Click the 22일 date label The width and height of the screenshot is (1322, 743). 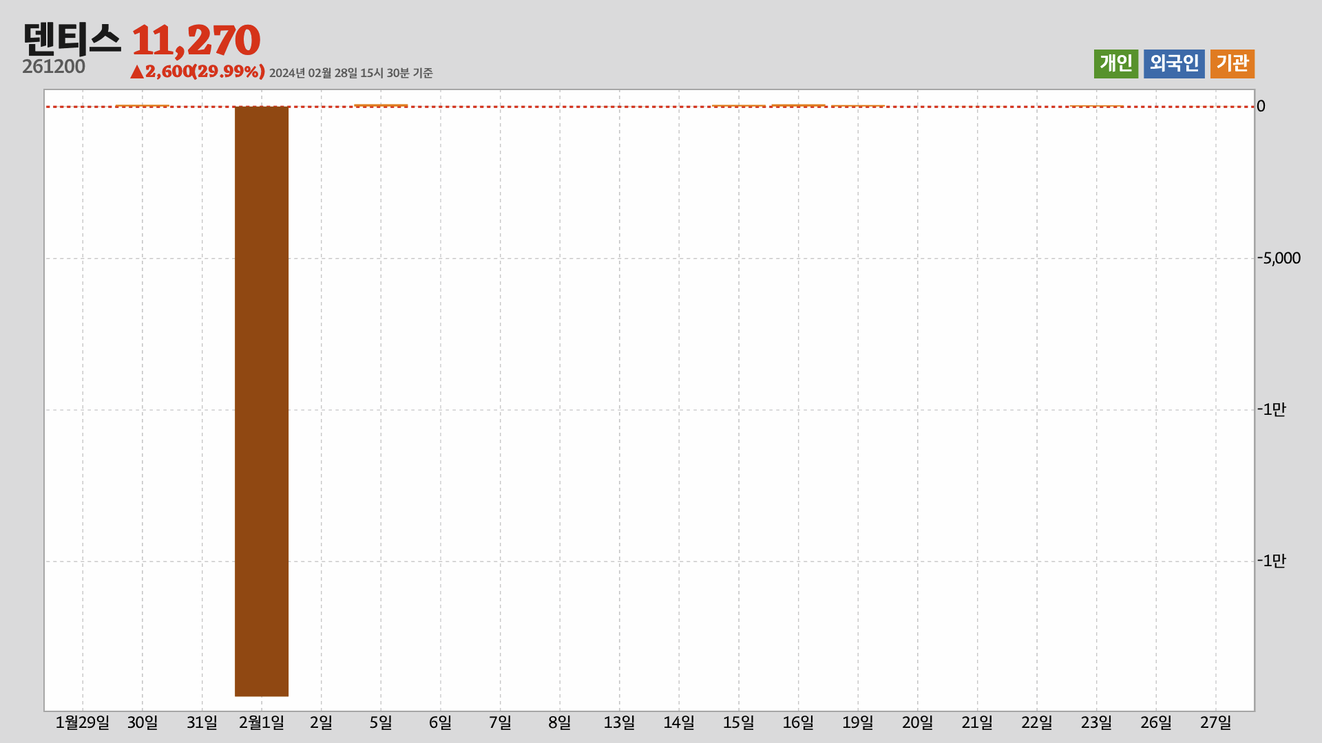(x=1037, y=722)
